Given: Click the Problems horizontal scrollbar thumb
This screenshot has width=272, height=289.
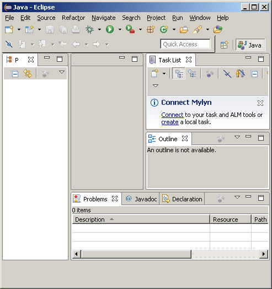Looking at the screenshot, I should pos(136,254).
